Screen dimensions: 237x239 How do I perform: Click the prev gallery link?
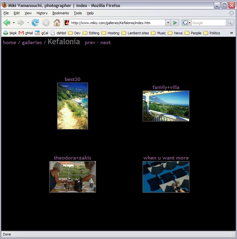(x=90, y=43)
